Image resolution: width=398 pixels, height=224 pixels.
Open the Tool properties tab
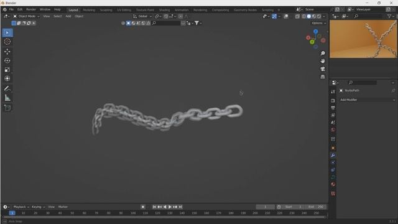(333, 91)
